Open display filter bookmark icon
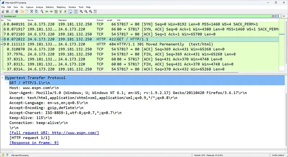 point(2,16)
